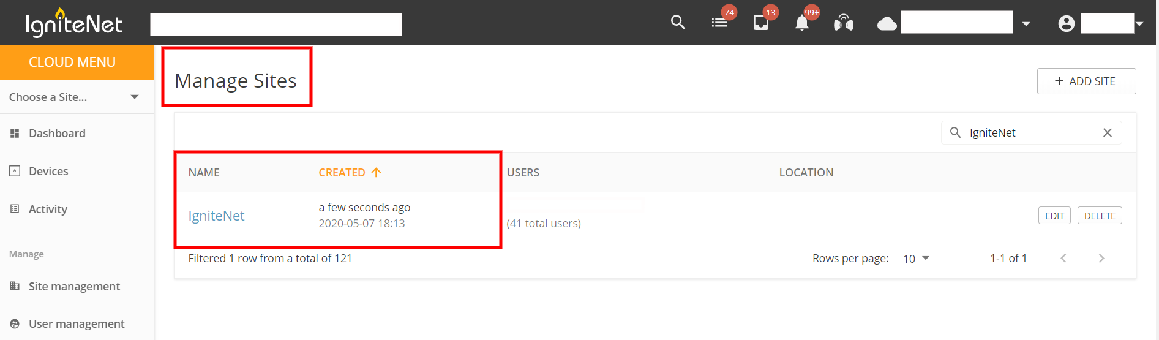The height and width of the screenshot is (340, 1159).
Task: Open the Rows per page dropdown
Action: point(916,259)
